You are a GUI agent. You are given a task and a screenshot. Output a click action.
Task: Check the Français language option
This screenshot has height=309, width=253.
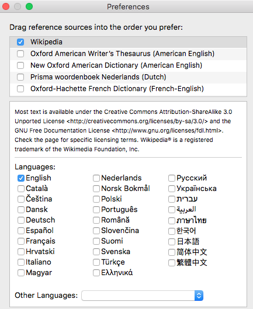point(21,241)
